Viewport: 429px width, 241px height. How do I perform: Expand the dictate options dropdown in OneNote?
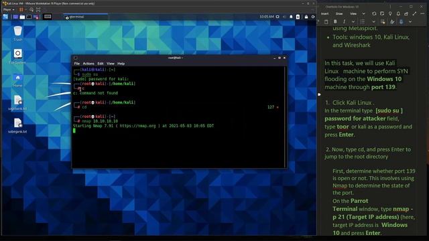coord(410,21)
